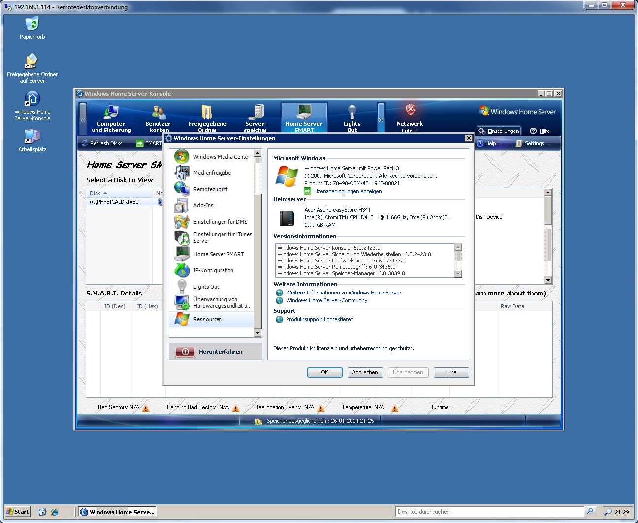The height and width of the screenshot is (523, 638).
Task: Select Überwachung von Hardwaregesundheit category
Action: click(x=212, y=303)
